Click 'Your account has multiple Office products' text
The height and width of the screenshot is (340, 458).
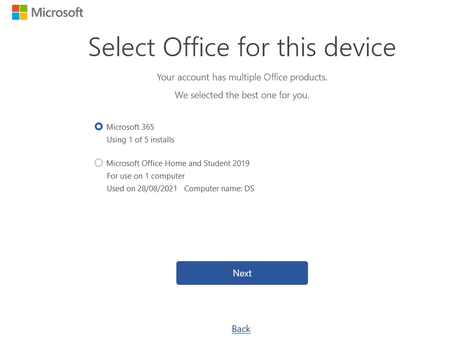(x=242, y=77)
